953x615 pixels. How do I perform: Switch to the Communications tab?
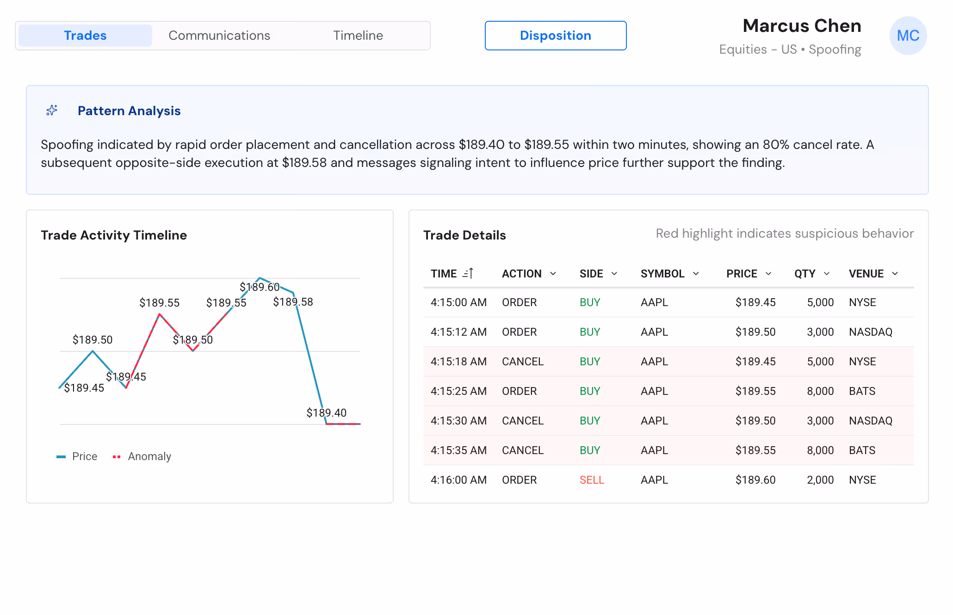219,36
